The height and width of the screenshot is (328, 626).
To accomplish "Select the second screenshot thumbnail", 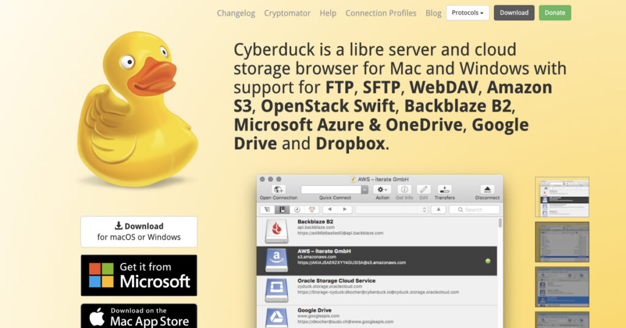I will 562,242.
